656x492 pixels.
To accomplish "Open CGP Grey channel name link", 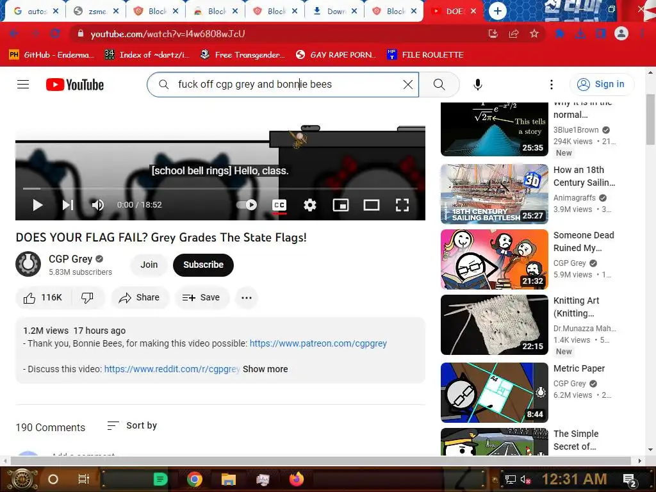I will (x=70, y=259).
